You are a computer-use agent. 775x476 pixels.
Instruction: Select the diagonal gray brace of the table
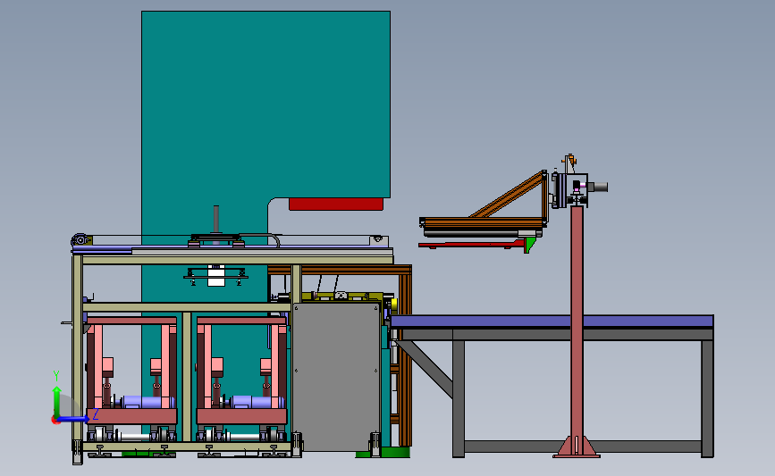click(x=426, y=368)
